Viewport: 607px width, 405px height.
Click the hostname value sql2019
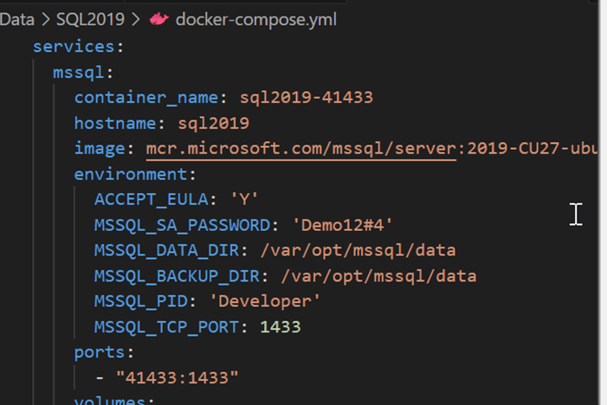pyautogui.click(x=213, y=123)
